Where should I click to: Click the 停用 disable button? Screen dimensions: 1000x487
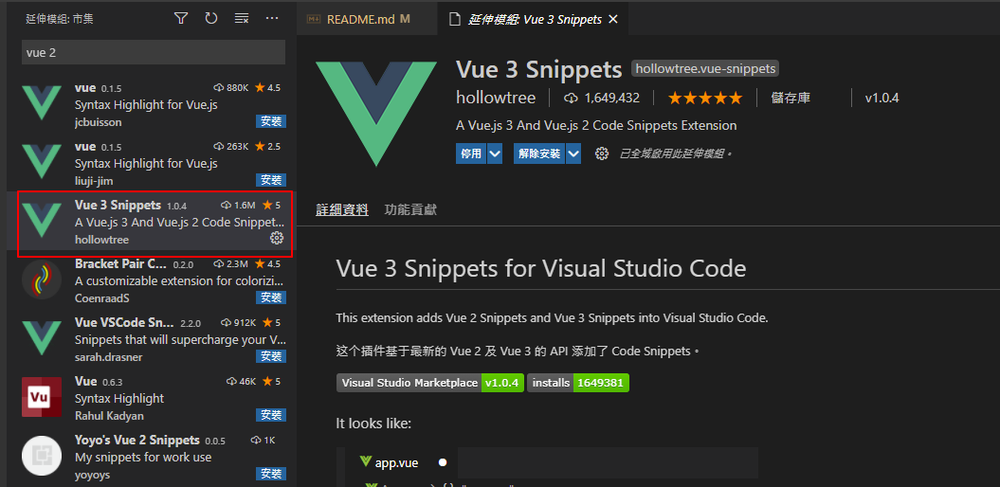point(471,153)
